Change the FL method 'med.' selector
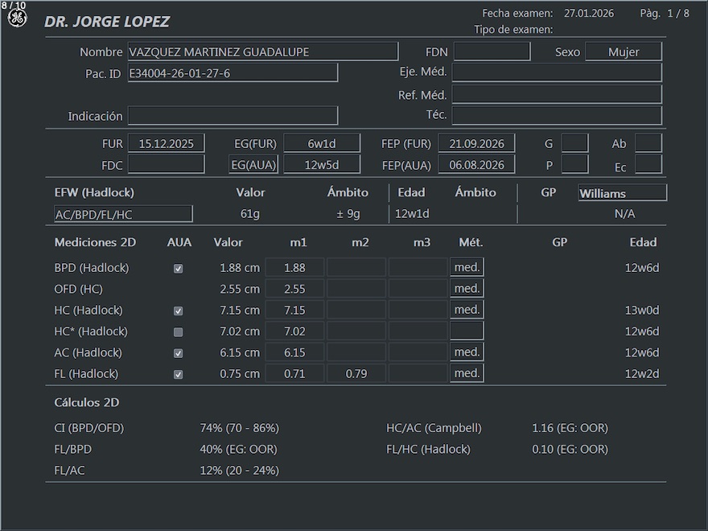This screenshot has width=708, height=531. click(x=467, y=373)
